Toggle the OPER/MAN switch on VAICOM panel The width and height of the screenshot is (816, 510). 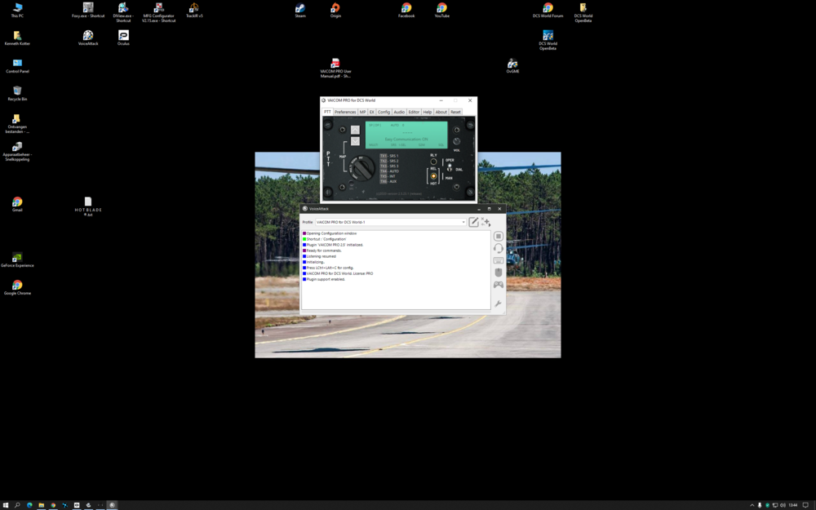449,168
